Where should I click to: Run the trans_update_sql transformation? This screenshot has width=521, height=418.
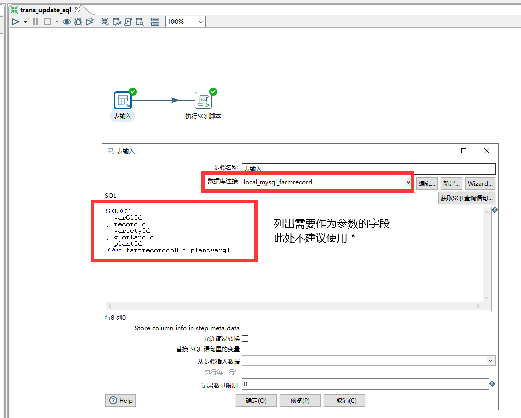pyautogui.click(x=15, y=21)
